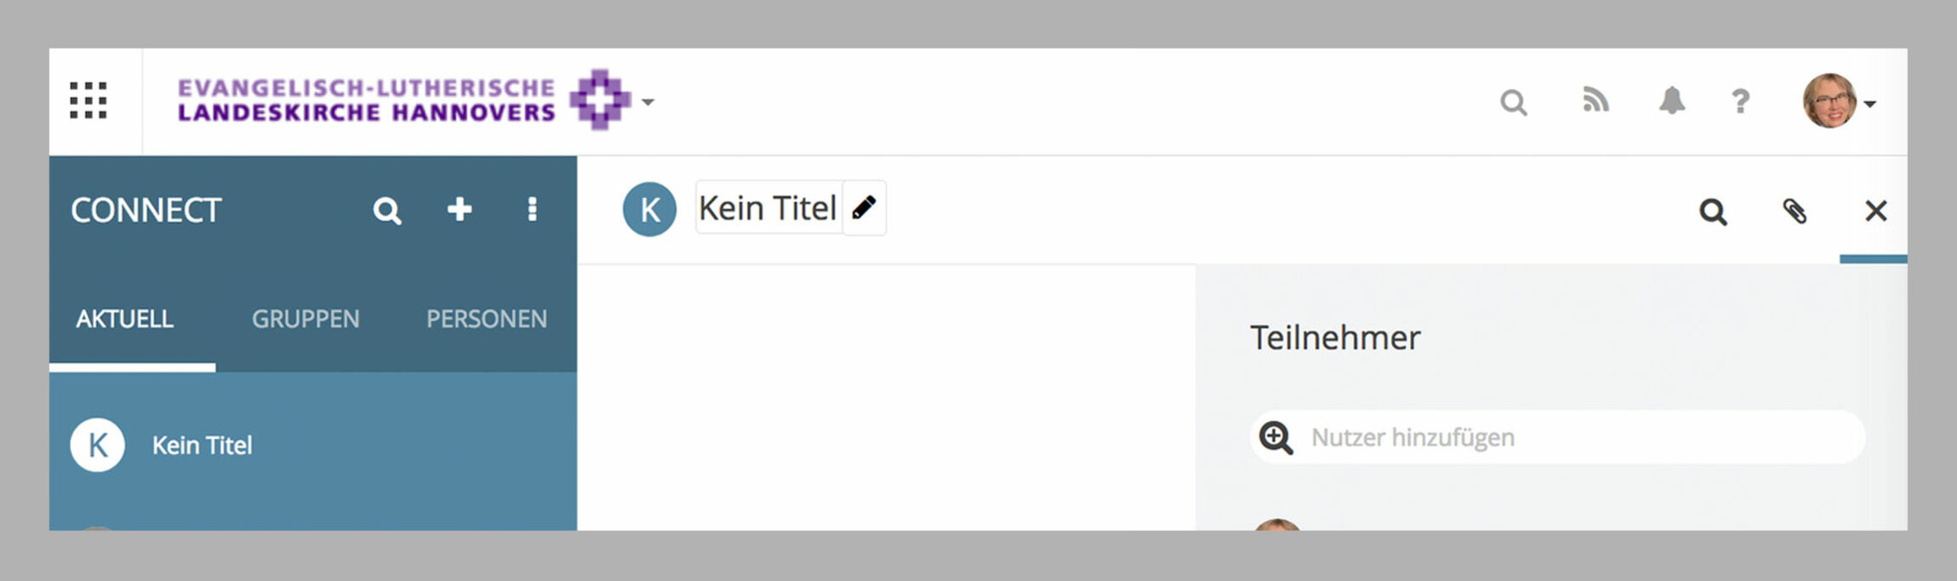Viewport: 1957px width, 581px height.
Task: Open CONNECT more options menu
Action: coord(532,209)
